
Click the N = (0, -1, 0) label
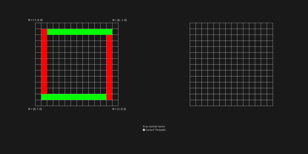coord(119,20)
